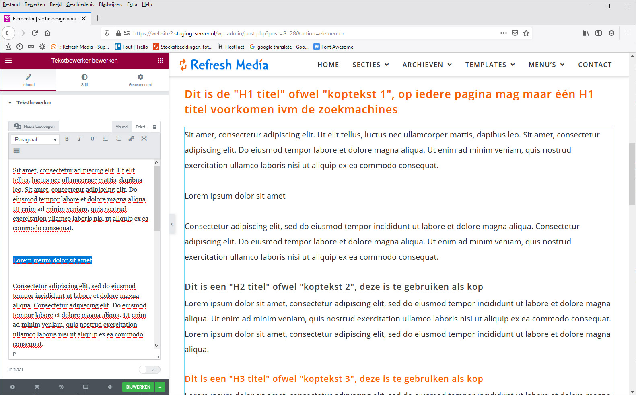Click the dynamic tags database icon
The height and width of the screenshot is (395, 636).
tap(154, 127)
